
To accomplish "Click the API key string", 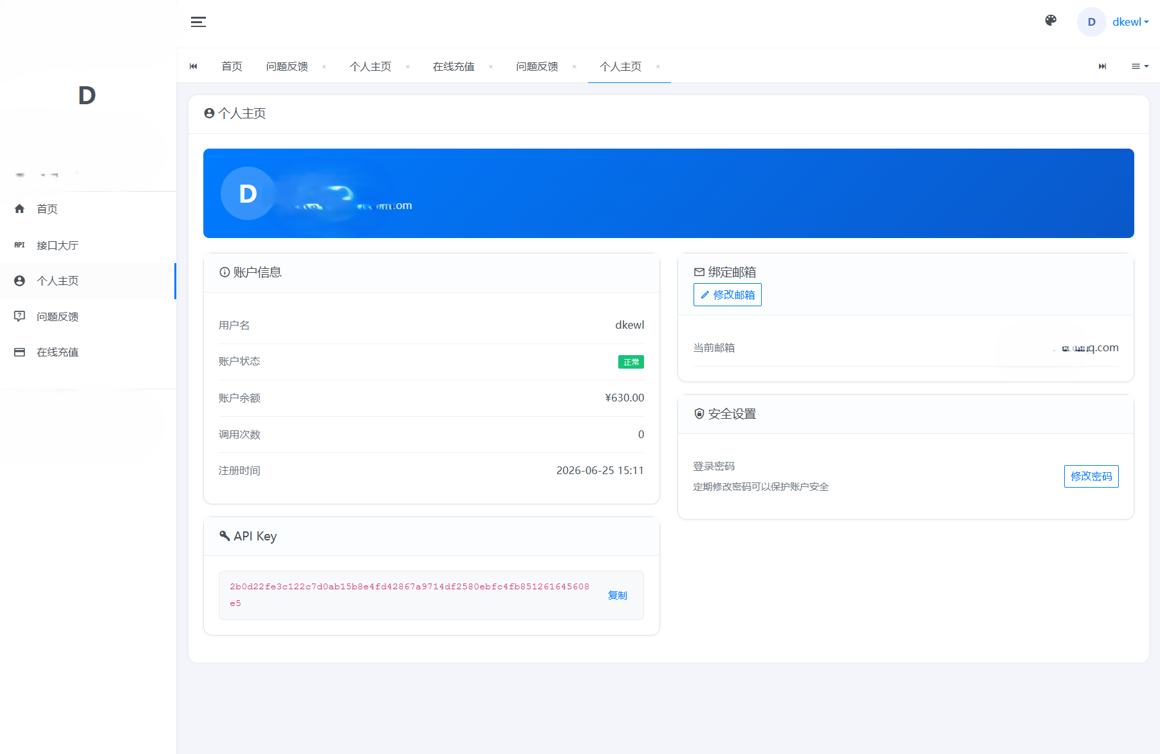I will pyautogui.click(x=409, y=595).
